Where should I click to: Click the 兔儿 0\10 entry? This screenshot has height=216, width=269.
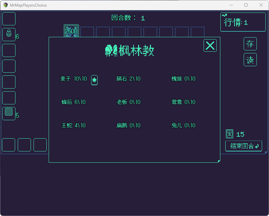[183, 125]
